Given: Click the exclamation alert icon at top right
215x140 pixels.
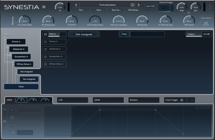Looking at the screenshot, I should click(210, 7).
